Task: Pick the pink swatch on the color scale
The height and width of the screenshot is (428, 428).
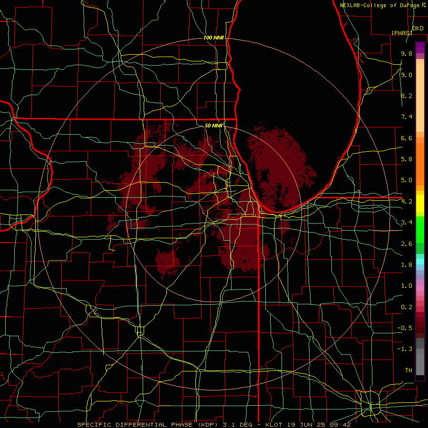Action: pos(420,288)
